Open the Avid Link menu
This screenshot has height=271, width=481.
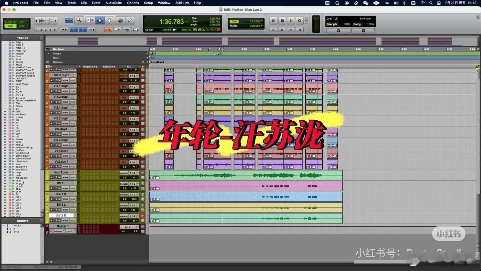(x=182, y=3)
